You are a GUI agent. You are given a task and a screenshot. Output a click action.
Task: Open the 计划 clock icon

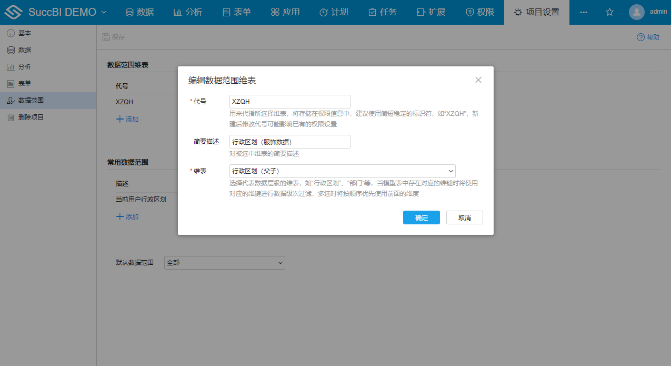click(x=324, y=11)
